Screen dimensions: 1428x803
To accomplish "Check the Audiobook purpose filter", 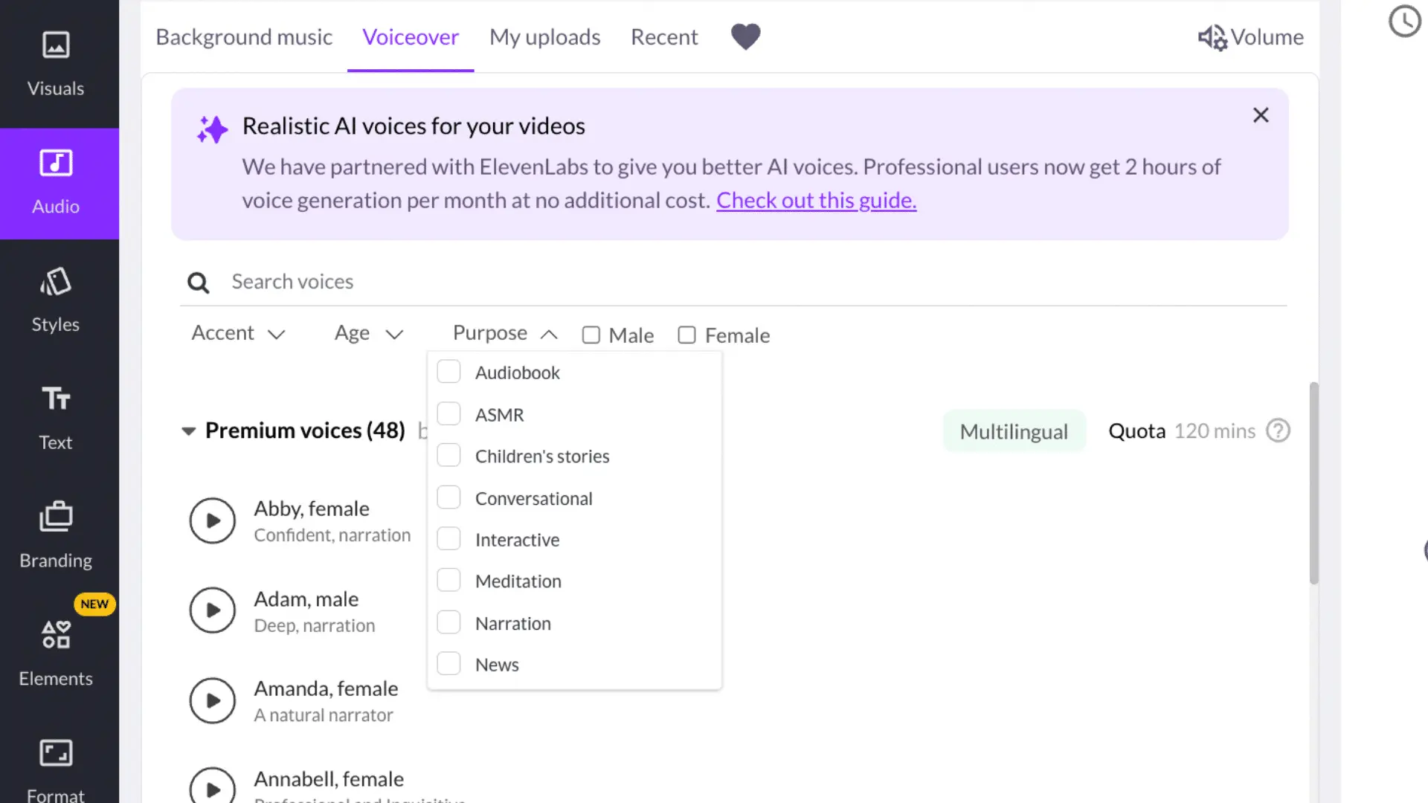I will [448, 372].
